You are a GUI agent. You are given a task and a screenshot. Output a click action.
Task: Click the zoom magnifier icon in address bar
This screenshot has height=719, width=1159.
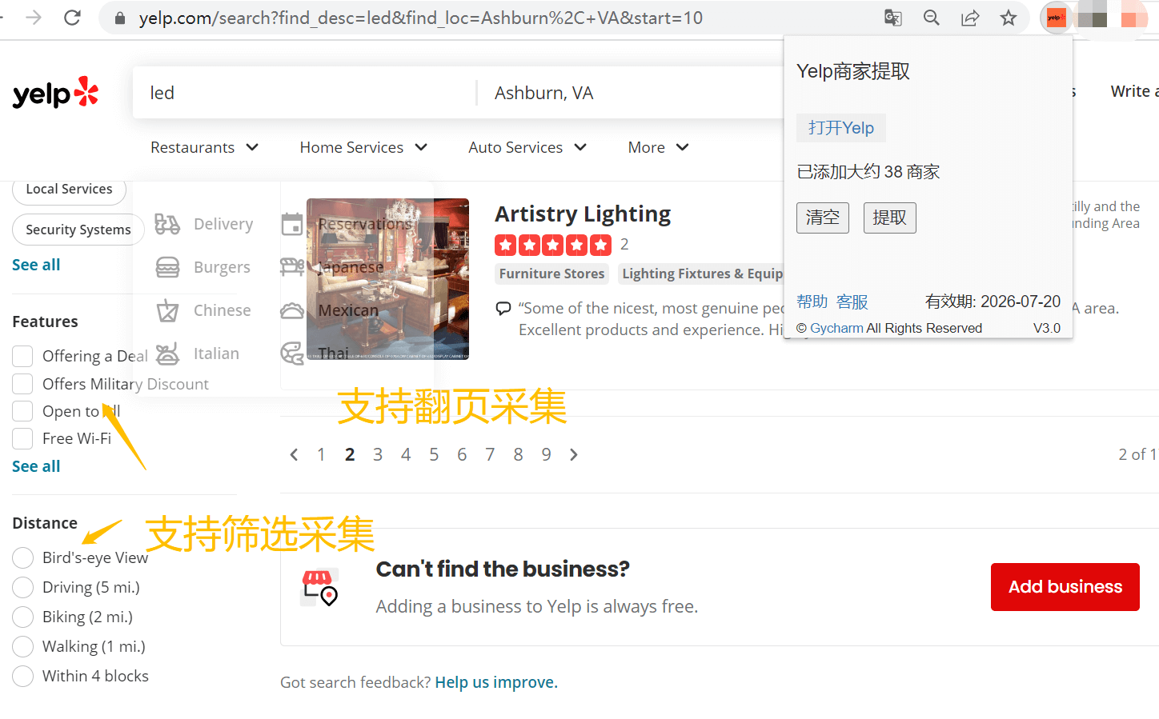click(x=932, y=18)
